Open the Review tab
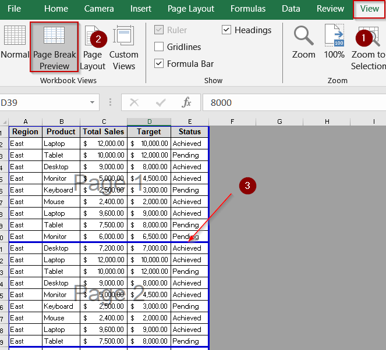The image size is (386, 350). pos(330,9)
